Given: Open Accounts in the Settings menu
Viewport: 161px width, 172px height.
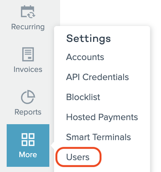Looking at the screenshot, I should (85, 57).
